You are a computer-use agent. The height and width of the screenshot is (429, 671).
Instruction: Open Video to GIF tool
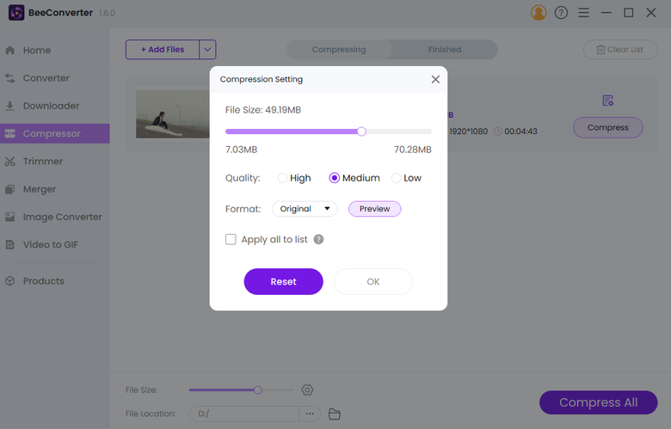(x=55, y=245)
